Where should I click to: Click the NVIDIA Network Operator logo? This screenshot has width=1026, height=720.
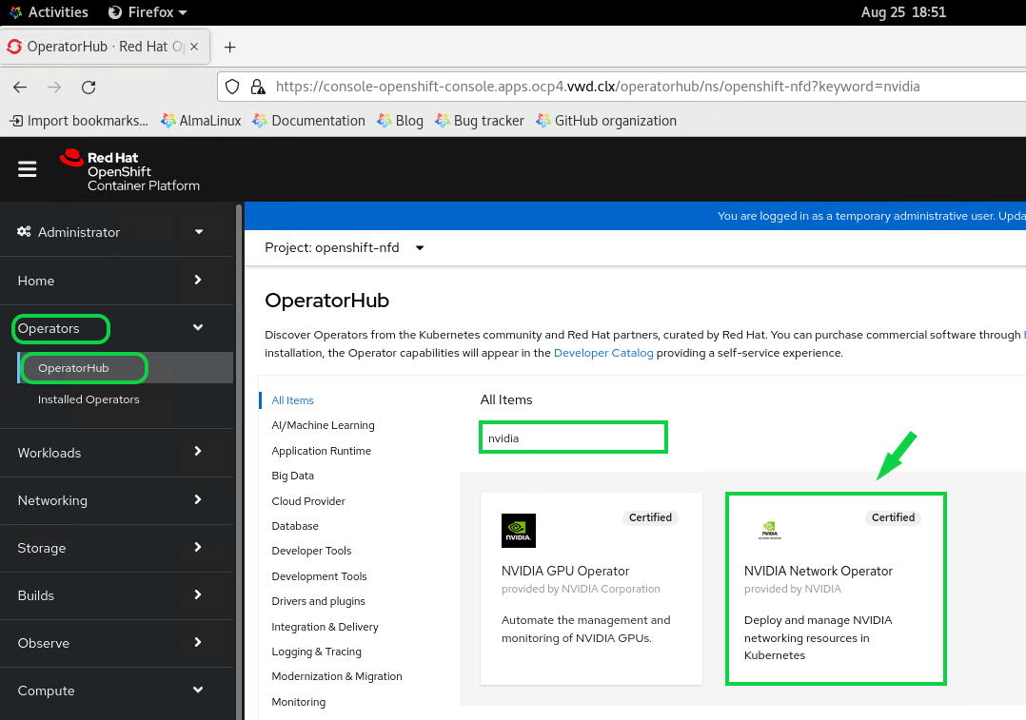[769, 530]
